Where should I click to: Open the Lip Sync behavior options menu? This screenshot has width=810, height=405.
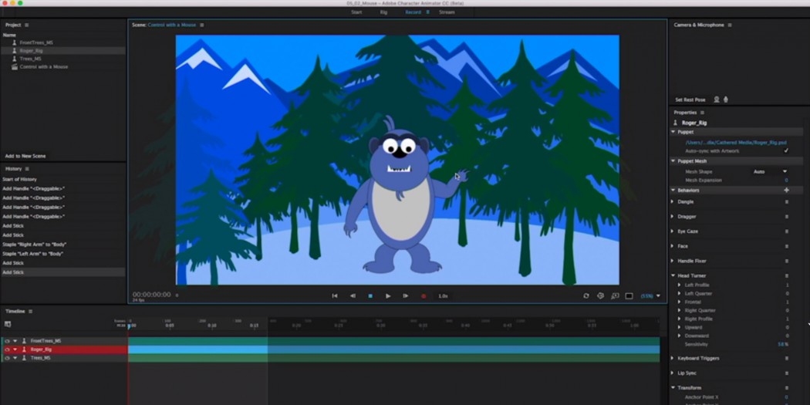point(787,373)
